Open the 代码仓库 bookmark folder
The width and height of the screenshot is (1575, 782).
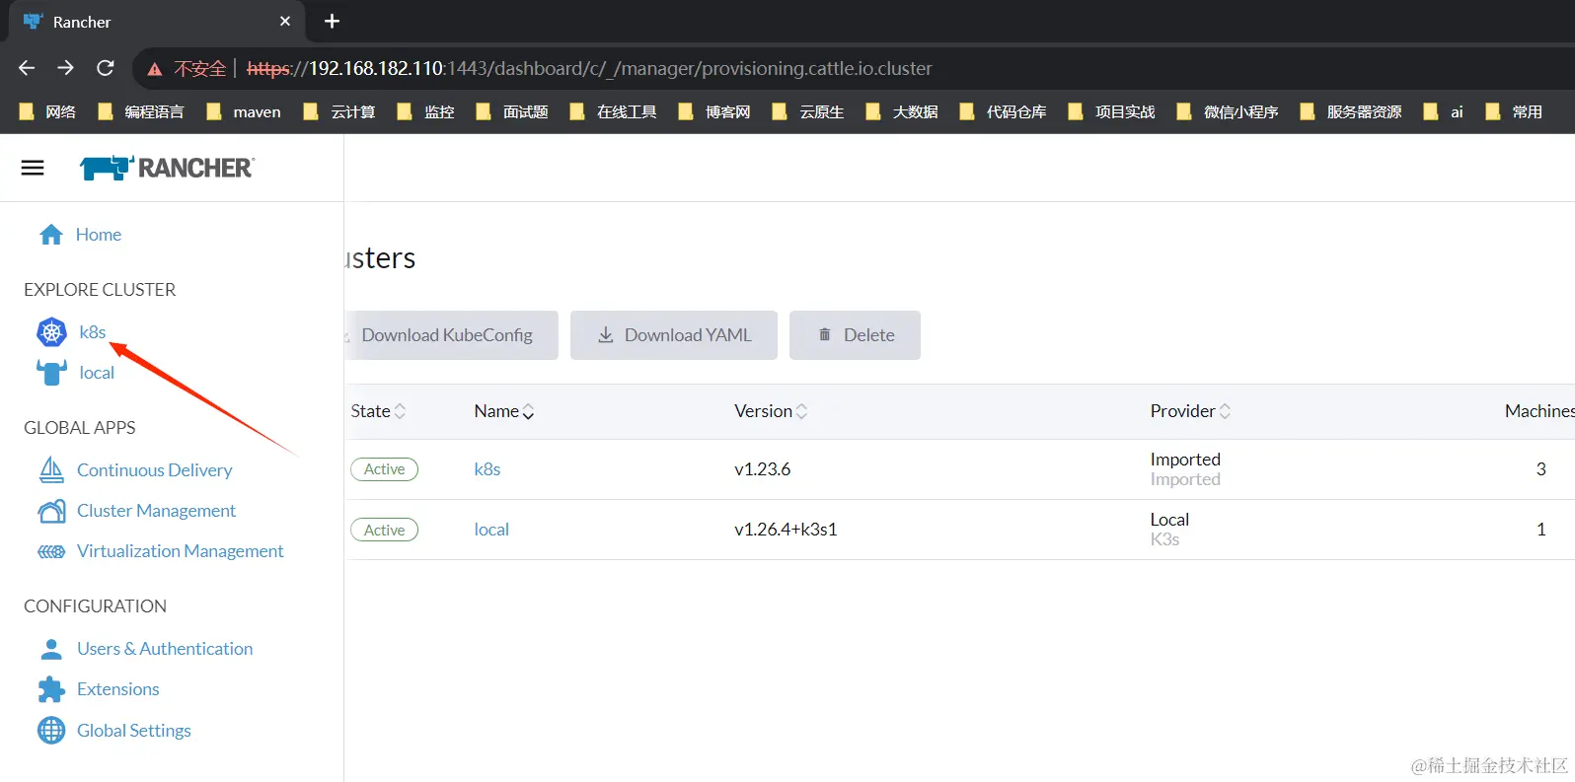pyautogui.click(x=1004, y=111)
